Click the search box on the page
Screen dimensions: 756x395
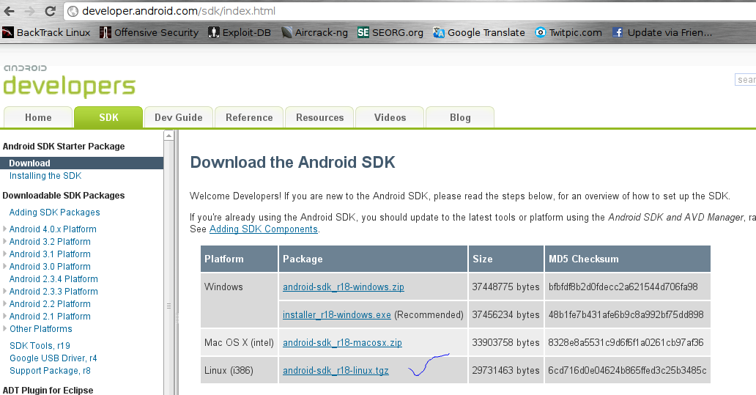(746, 80)
